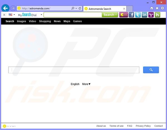Image resolution: width=167 pixels, height=130 pixels.
Task: Click the green Search button in toolbar
Action: tap(110, 15)
